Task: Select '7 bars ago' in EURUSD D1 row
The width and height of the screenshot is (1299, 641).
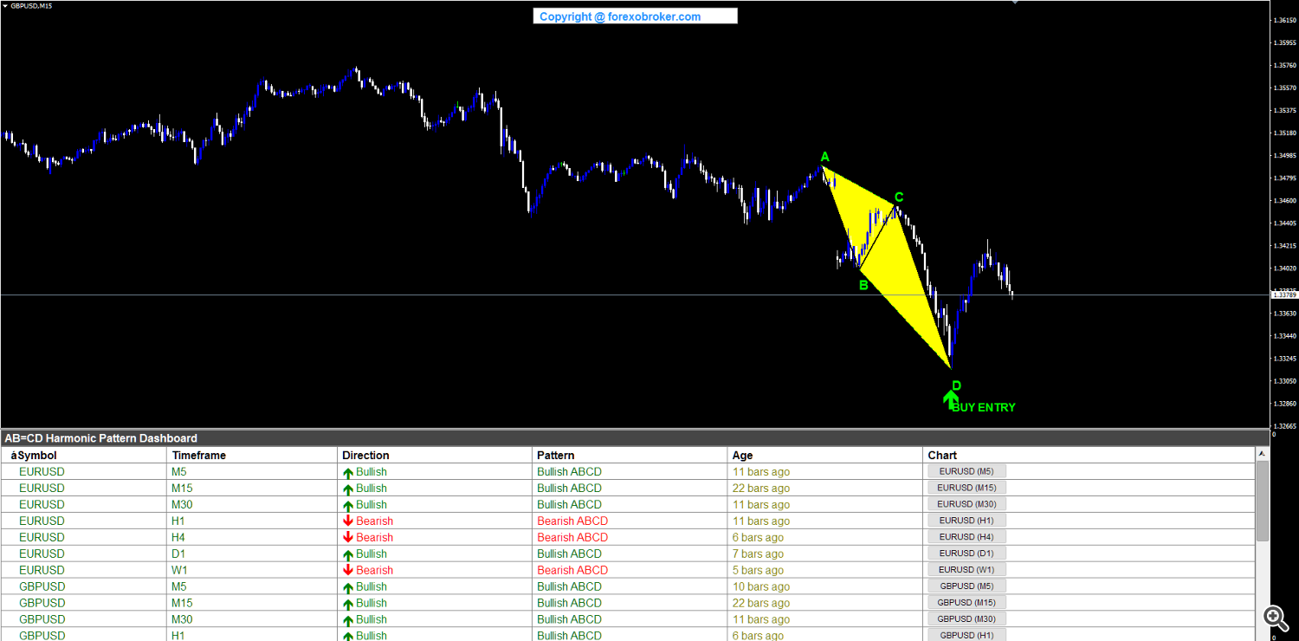Action: [758, 554]
